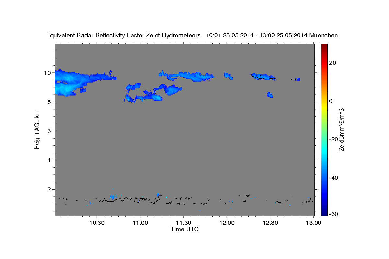The height and width of the screenshot is (259, 389).
Task: Click the '11:30' time tick label
Action: [x=184, y=223]
